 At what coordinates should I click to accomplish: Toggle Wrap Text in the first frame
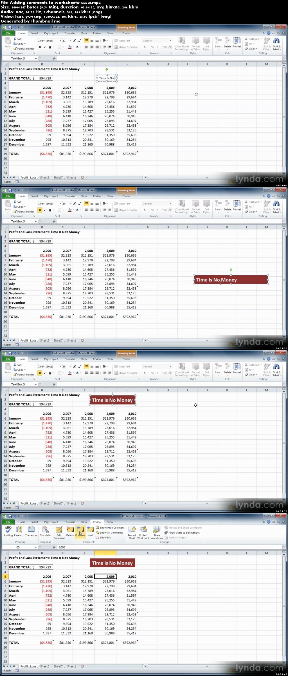coord(122,41)
